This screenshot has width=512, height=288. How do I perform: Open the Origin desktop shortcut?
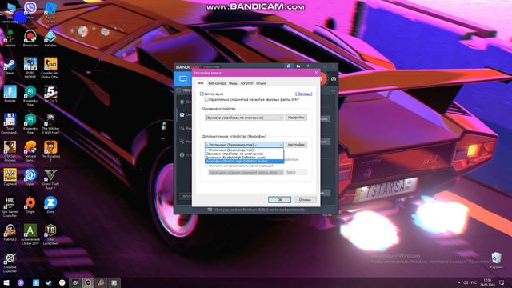click(x=30, y=205)
